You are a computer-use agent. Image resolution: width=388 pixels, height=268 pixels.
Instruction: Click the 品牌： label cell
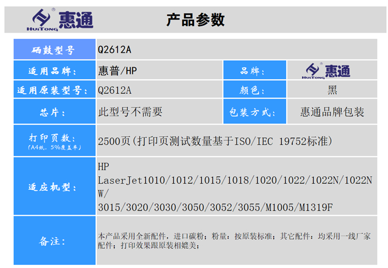[255, 70]
